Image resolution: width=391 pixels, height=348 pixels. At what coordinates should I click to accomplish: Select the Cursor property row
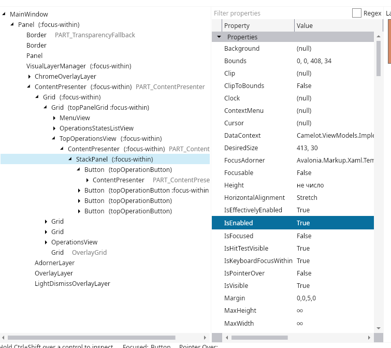pos(293,123)
